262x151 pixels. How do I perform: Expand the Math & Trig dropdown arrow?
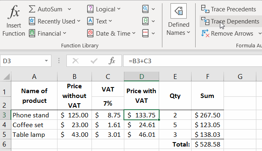pos(153,21)
